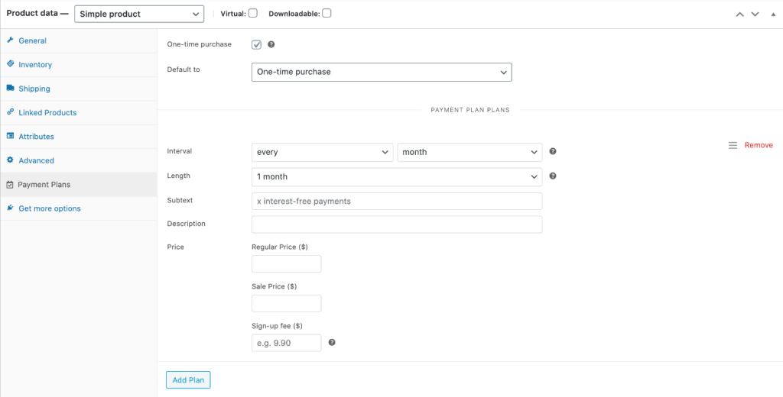
Task: Click the 'PAYMENT PLAN PLANS' section heading
Action: [x=470, y=110]
